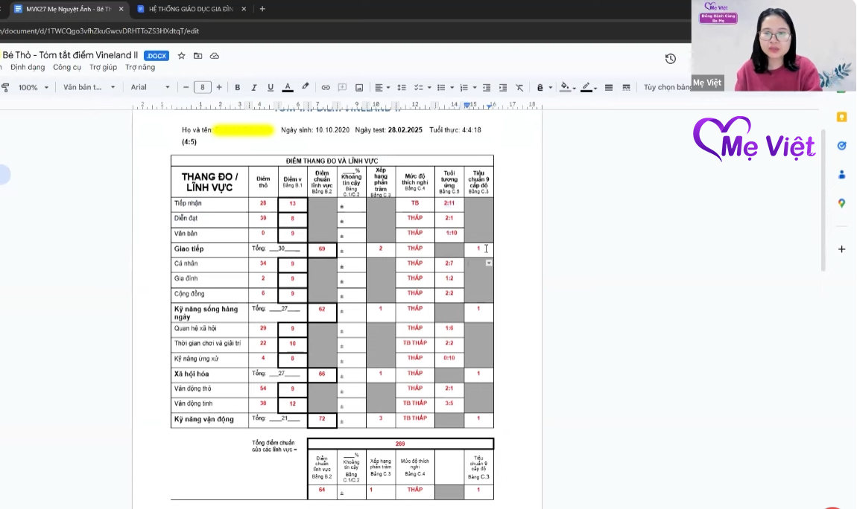Image resolution: width=857 pixels, height=509 pixels.
Task: Toggle underline formatting
Action: click(x=271, y=88)
